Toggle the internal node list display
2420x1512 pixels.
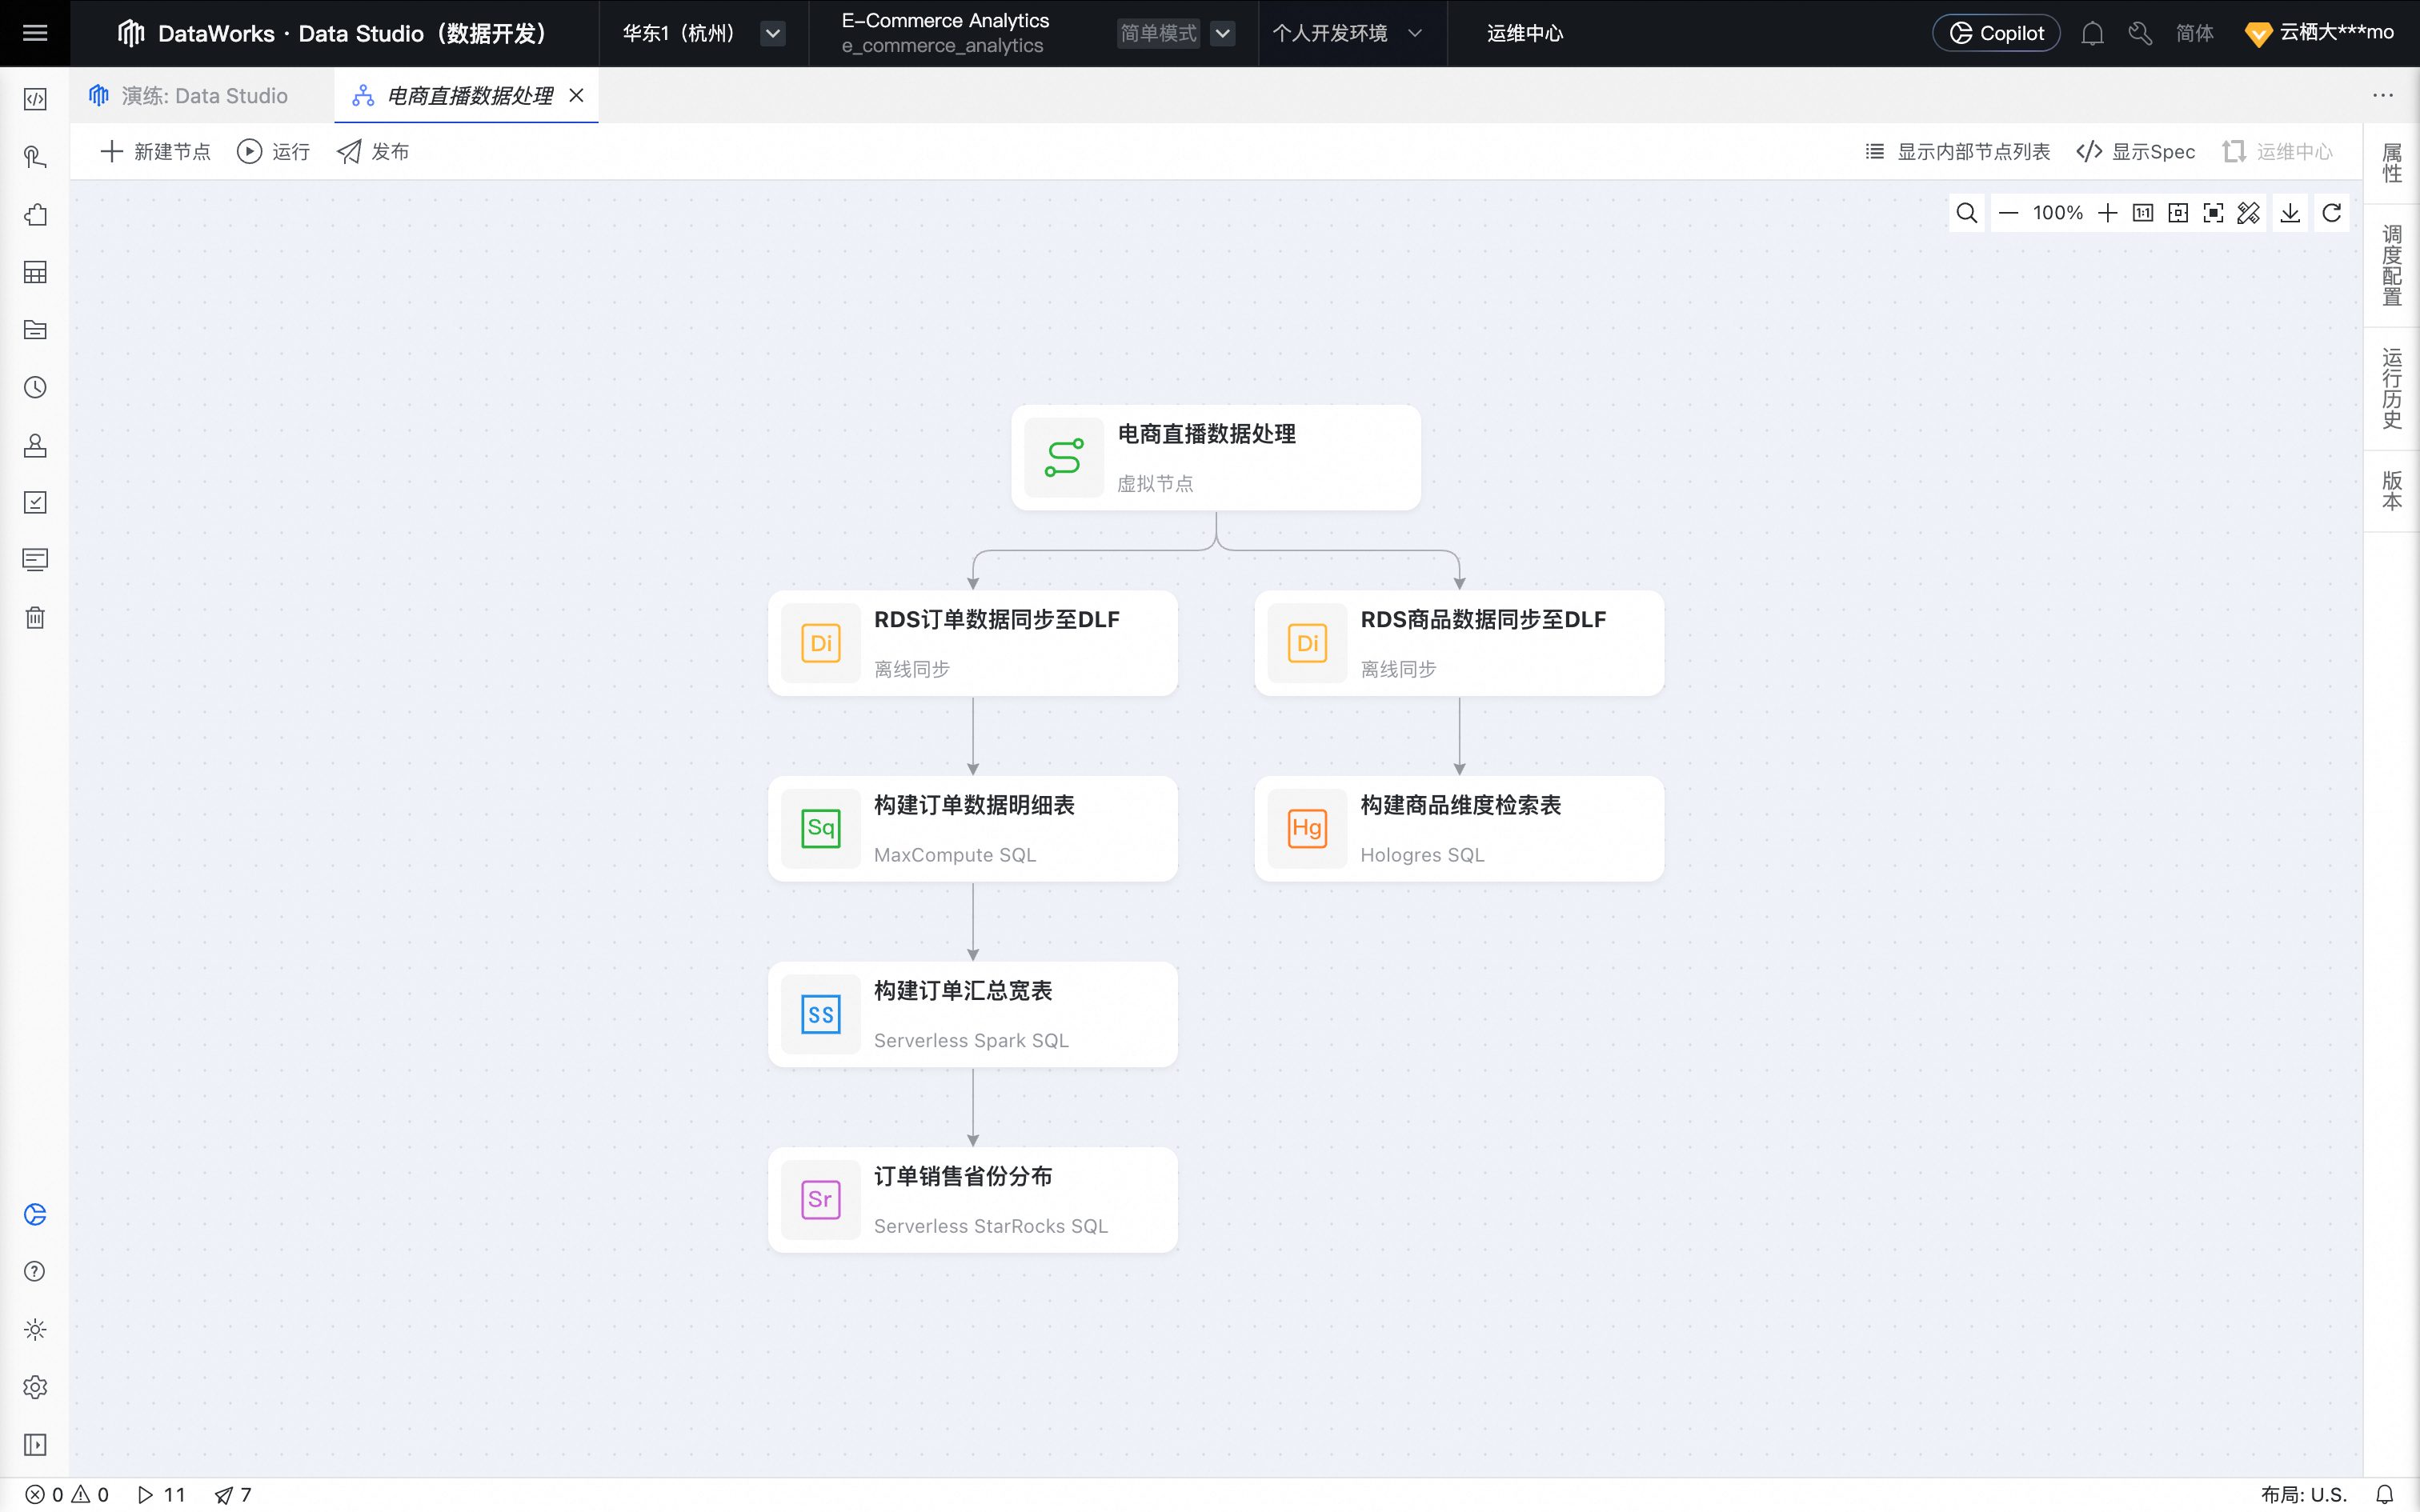point(1957,151)
